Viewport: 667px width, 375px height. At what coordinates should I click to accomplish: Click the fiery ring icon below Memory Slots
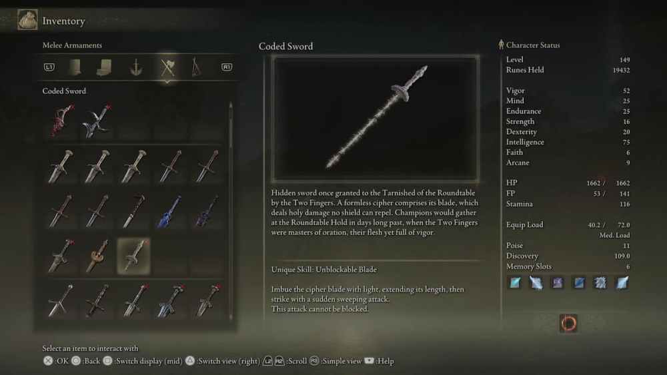tap(568, 324)
